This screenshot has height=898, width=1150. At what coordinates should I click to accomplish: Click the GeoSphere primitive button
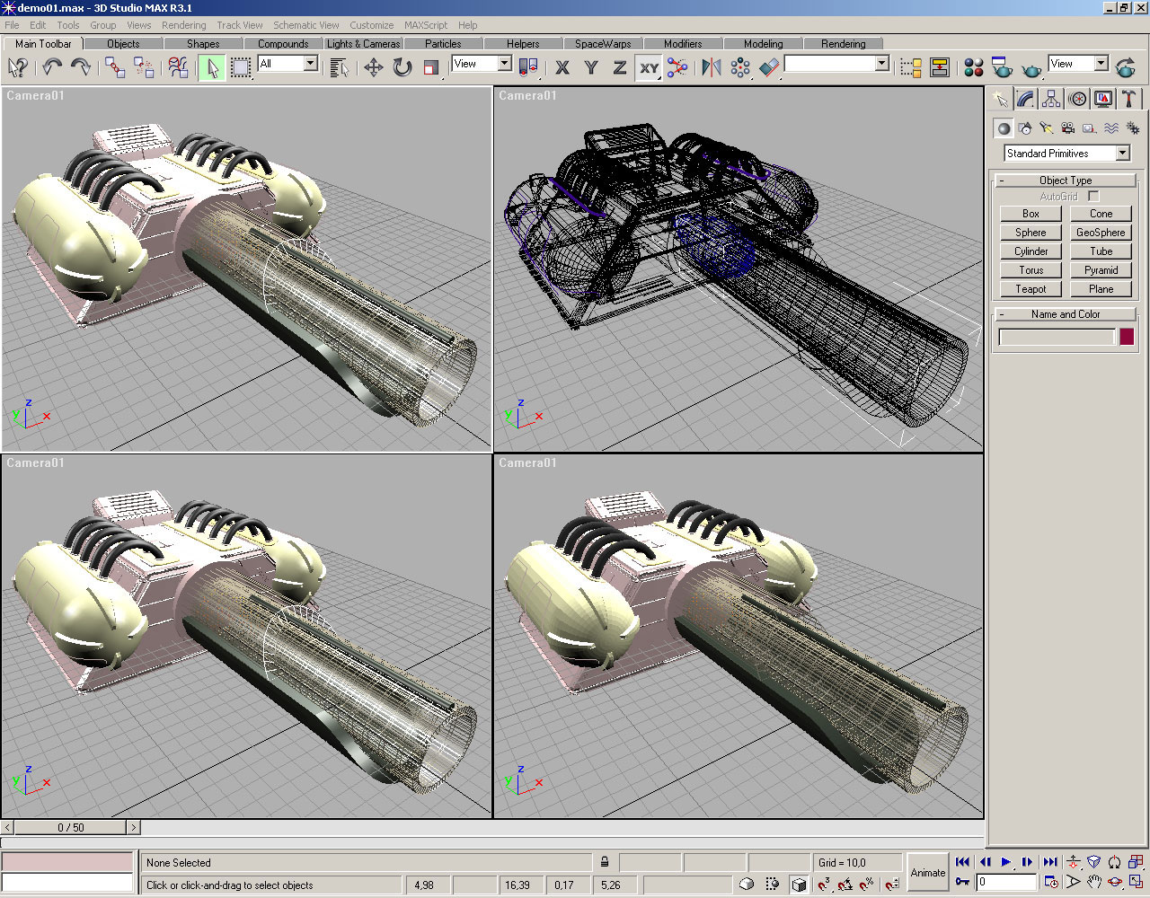(1101, 233)
